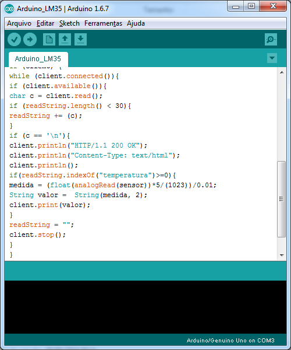This screenshot has height=350, width=291.
Task: Expand the tab options dropdown arrow
Action: click(x=272, y=58)
